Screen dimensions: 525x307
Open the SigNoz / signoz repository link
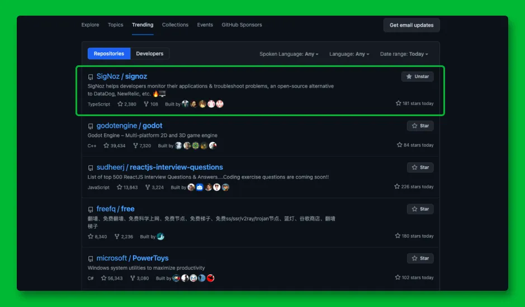click(122, 76)
